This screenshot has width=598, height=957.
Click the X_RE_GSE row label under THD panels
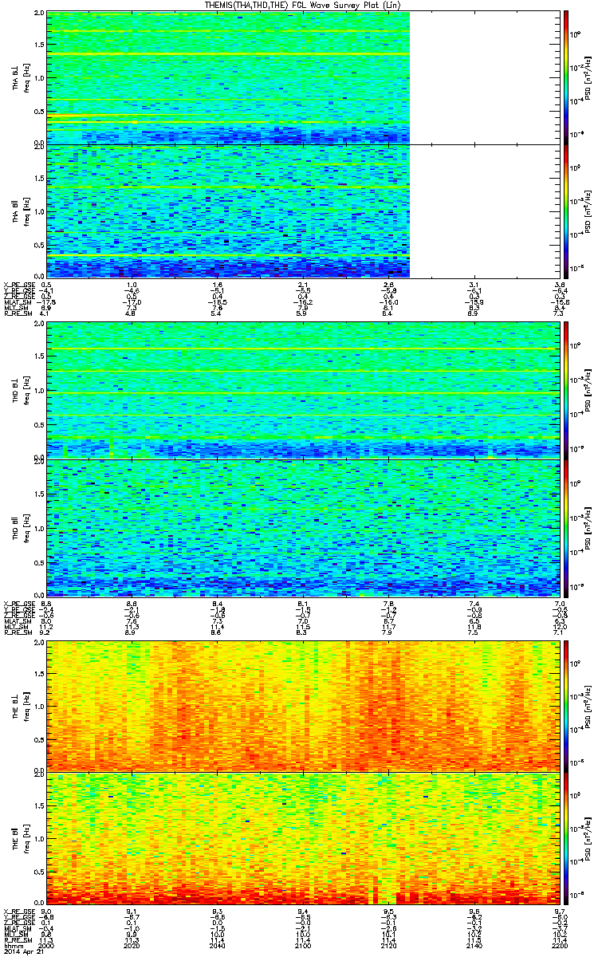click(x=18, y=604)
